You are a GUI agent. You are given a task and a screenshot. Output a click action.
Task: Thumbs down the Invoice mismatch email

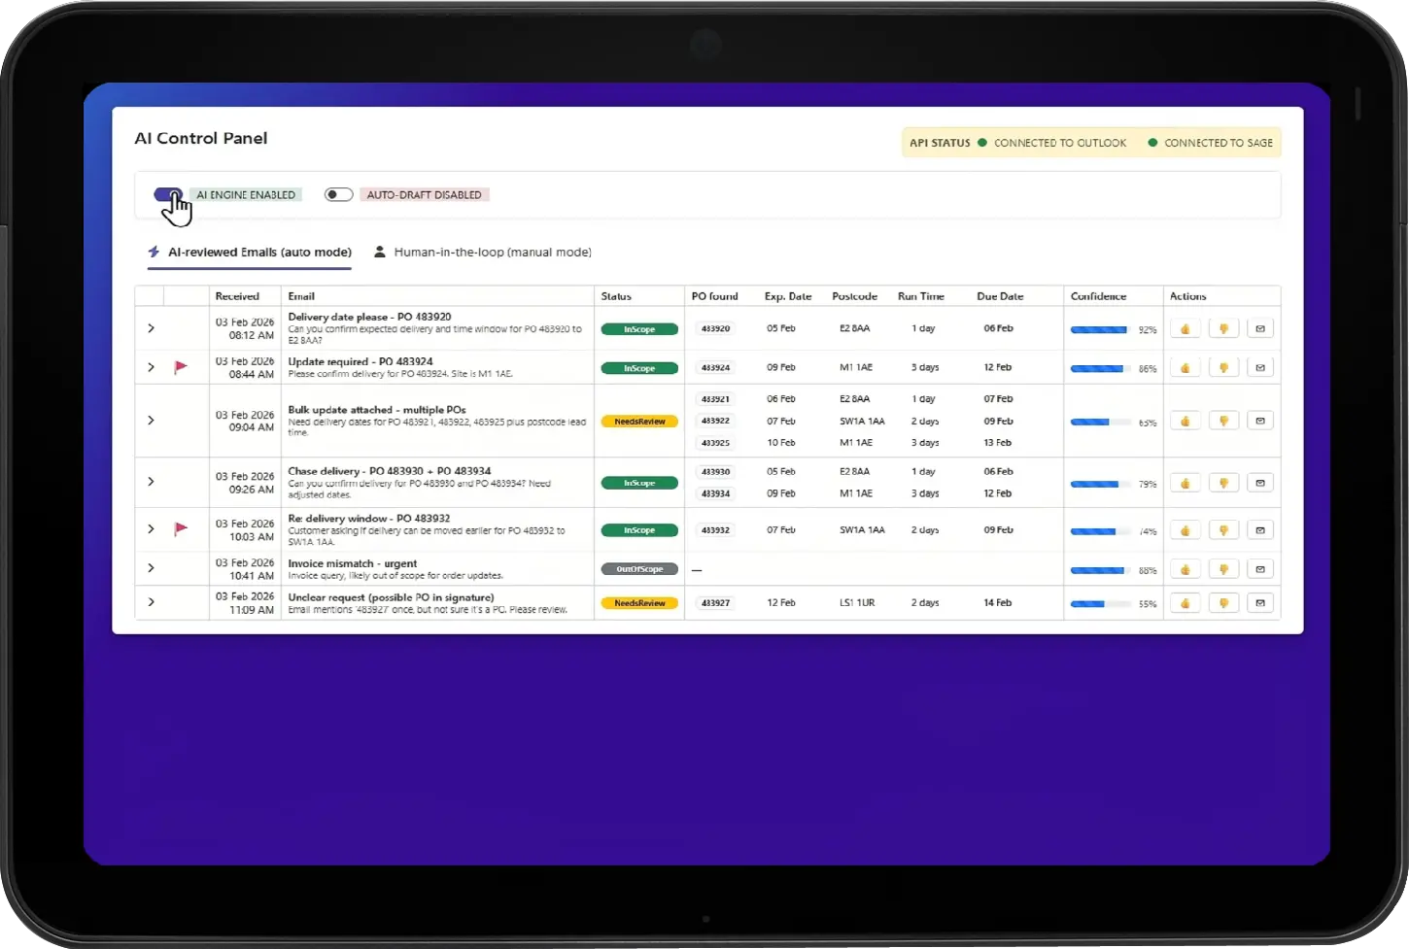(1223, 569)
